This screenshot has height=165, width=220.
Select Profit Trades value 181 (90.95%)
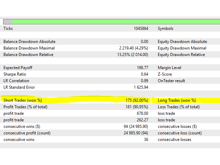(x=137, y=107)
